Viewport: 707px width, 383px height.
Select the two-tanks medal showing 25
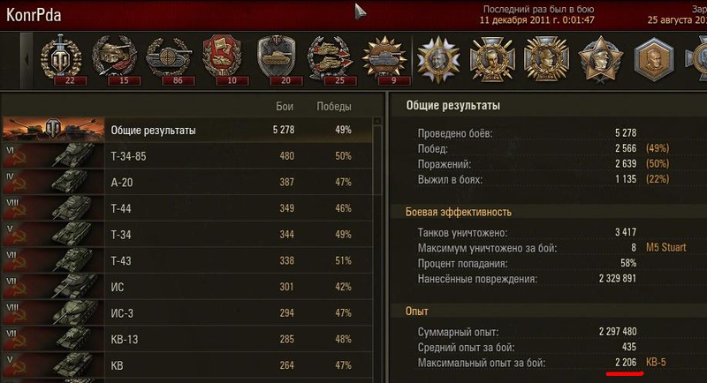click(331, 60)
